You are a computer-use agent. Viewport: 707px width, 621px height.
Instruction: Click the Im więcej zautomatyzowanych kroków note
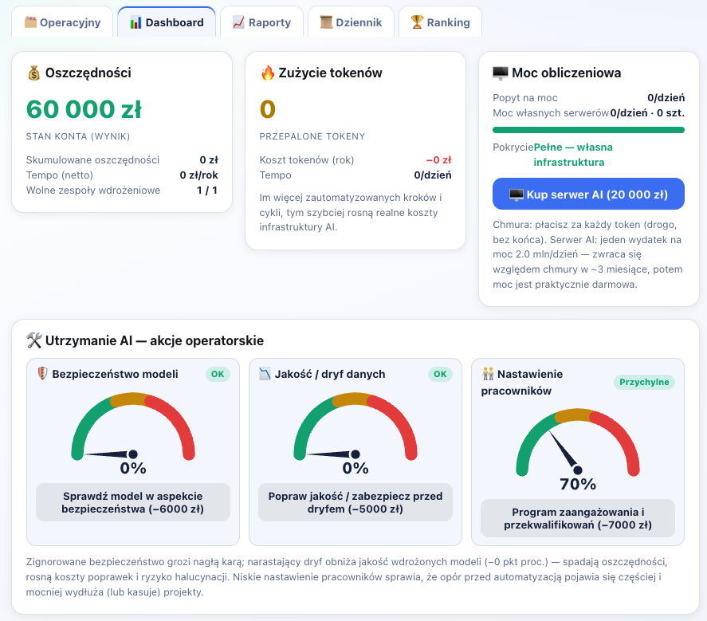(351, 212)
